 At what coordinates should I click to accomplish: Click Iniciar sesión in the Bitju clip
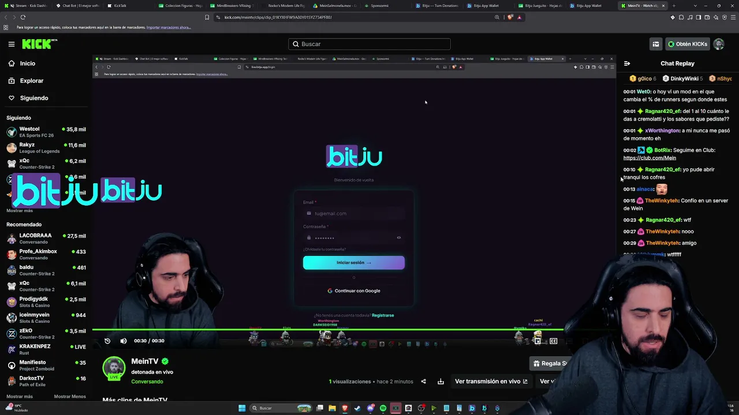pyautogui.click(x=354, y=263)
